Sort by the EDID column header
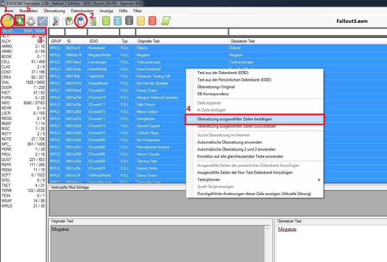The image size is (387, 262). tap(103, 41)
